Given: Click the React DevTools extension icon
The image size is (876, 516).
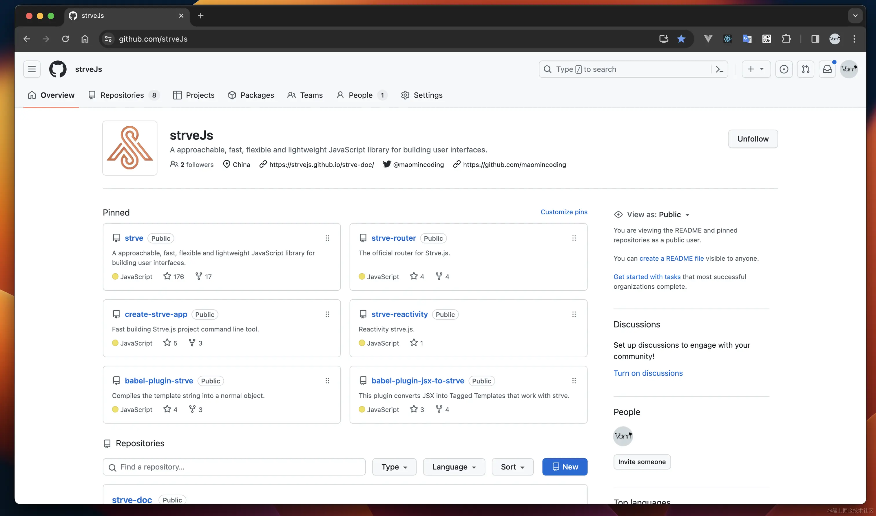Looking at the screenshot, I should [x=727, y=39].
